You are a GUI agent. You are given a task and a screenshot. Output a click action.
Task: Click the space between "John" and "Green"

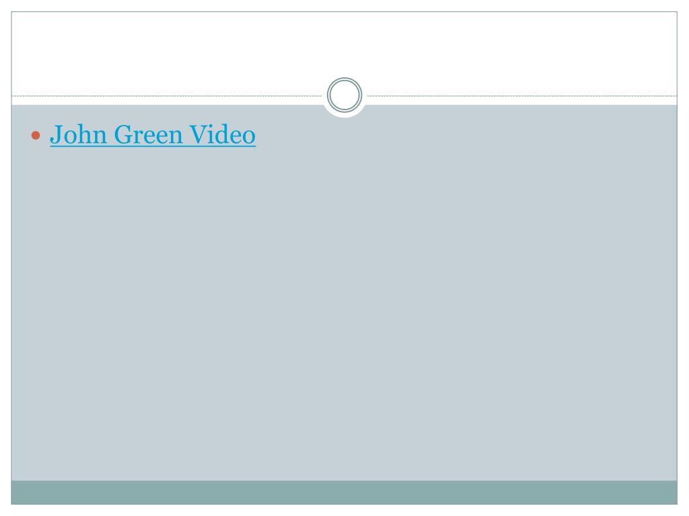tap(111, 135)
